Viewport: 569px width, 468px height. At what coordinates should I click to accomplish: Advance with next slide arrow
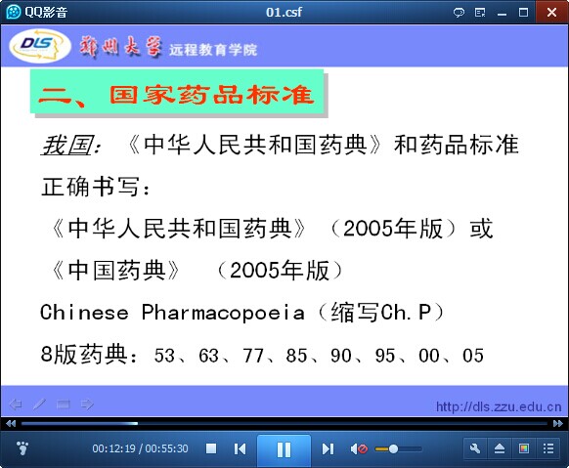pos(87,404)
